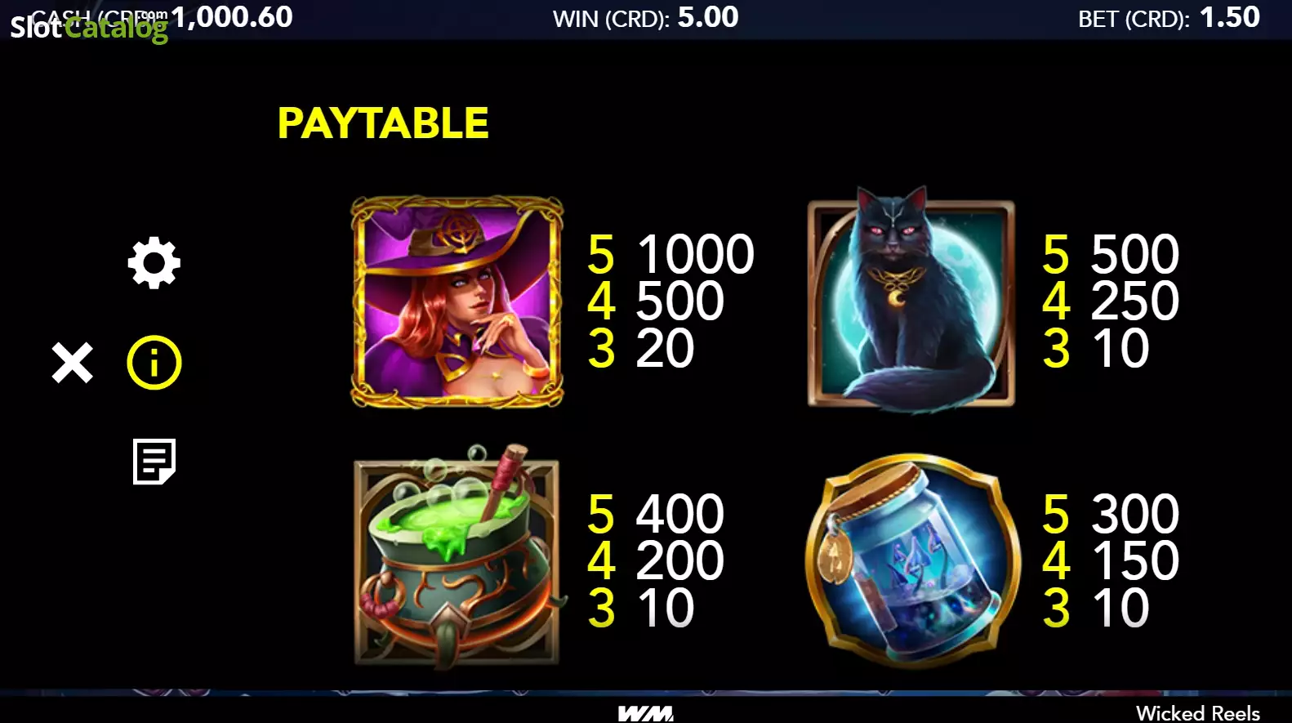1292x723 pixels.
Task: Click the Wicked Reels title text
Action: [1197, 712]
